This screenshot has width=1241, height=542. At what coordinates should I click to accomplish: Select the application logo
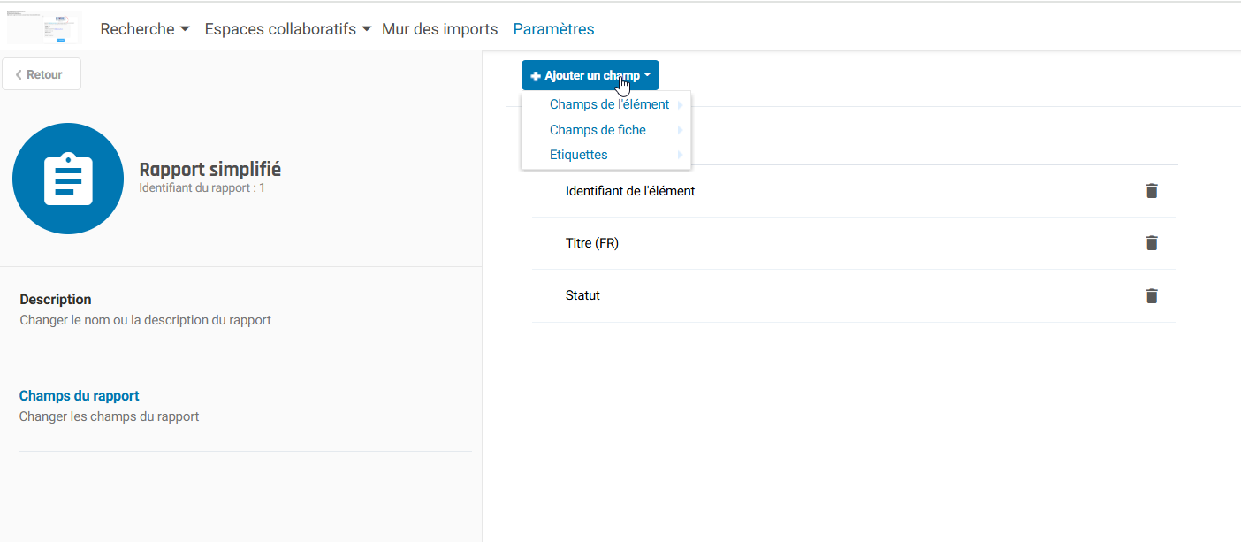[x=43, y=27]
